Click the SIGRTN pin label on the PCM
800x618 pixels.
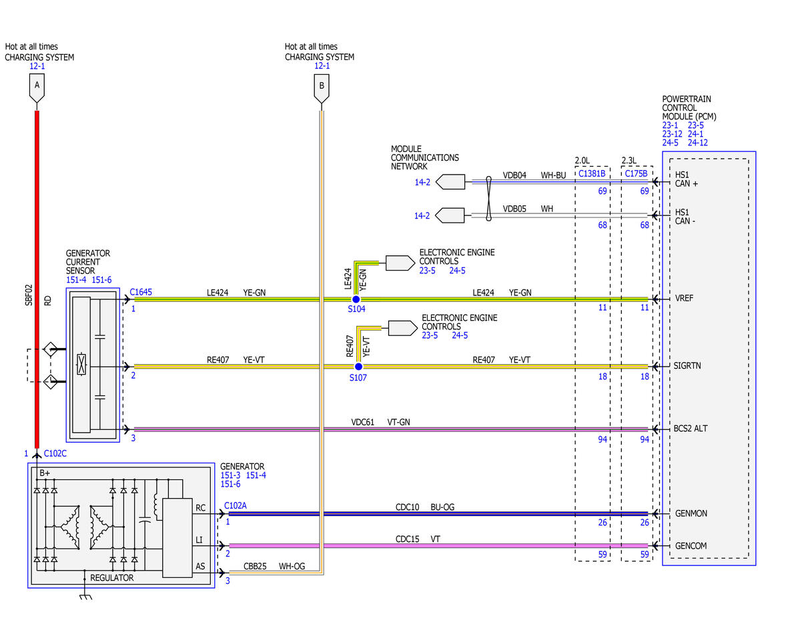[x=687, y=365]
